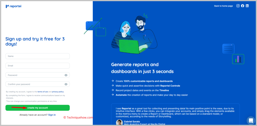257x126 pixels.
Task: Focus the Email input field
Action: coord(38,66)
